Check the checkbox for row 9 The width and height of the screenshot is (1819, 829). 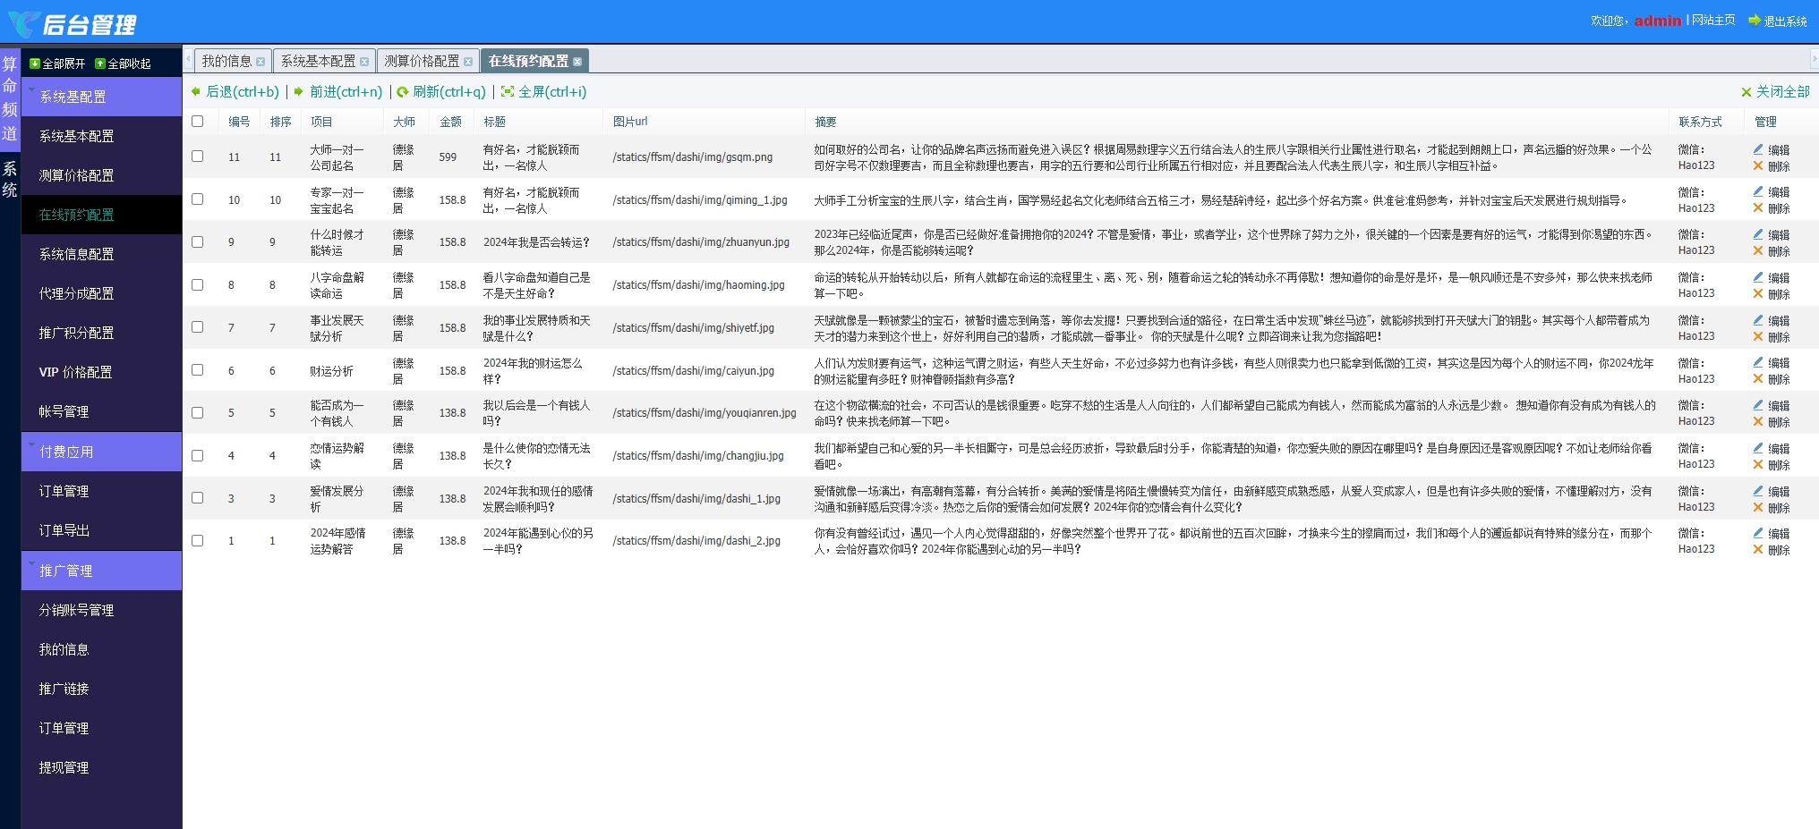(x=198, y=242)
